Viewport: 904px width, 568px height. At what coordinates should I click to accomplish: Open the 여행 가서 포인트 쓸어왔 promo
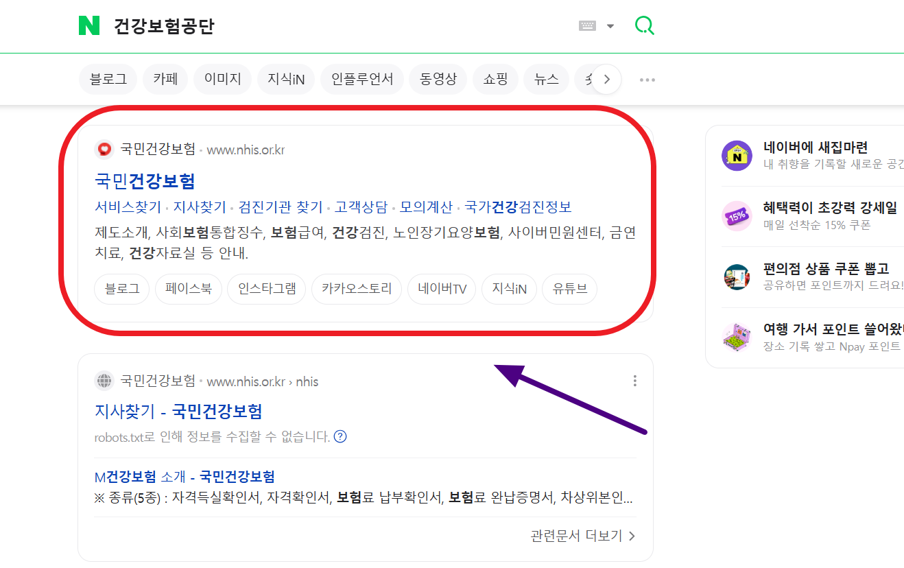833,329
